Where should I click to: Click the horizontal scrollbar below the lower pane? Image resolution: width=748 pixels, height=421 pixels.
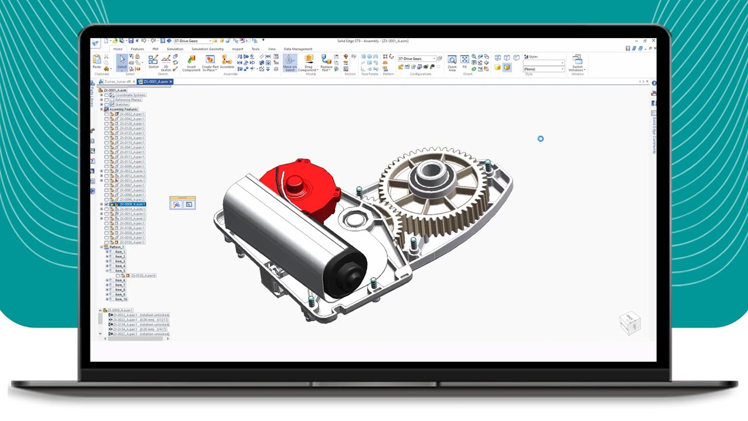pyautogui.click(x=136, y=339)
